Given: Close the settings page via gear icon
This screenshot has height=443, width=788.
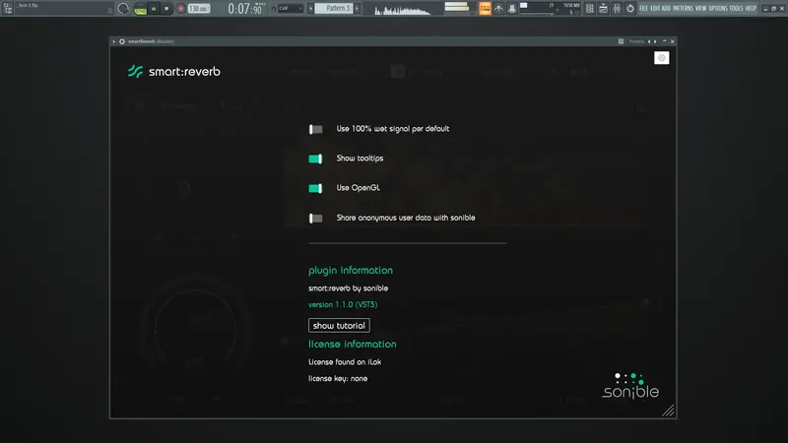Looking at the screenshot, I should pos(661,58).
